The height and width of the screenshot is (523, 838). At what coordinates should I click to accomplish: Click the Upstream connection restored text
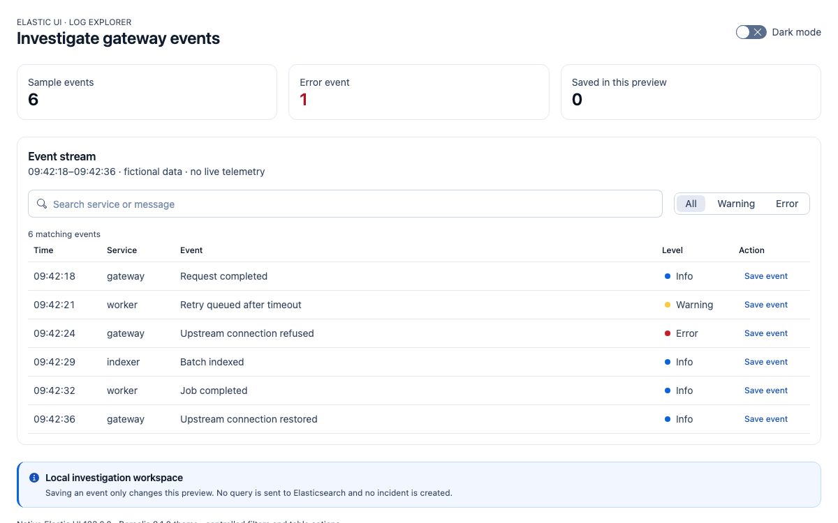(249, 419)
